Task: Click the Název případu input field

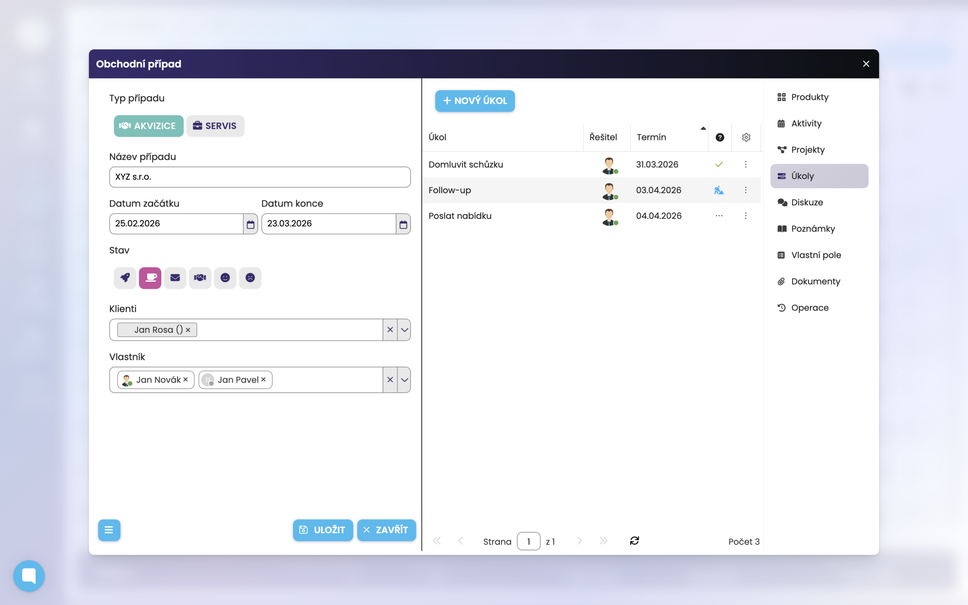Action: (x=260, y=177)
